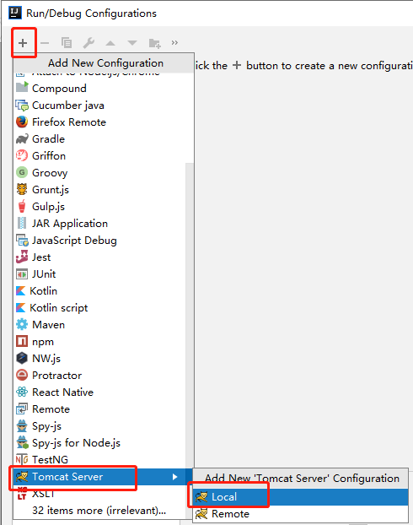The width and height of the screenshot is (413, 525).
Task: Choose Gulp.js configuration
Action: click(x=99, y=207)
